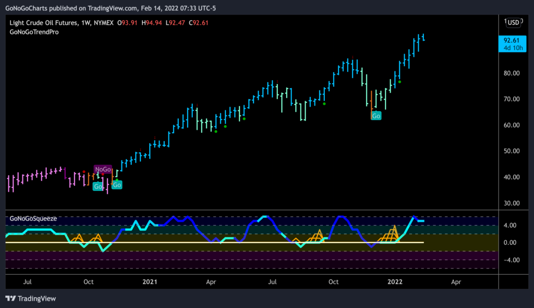Click the 4.00 oscillator axis label
The height and width of the screenshot is (308, 534).
510,225
